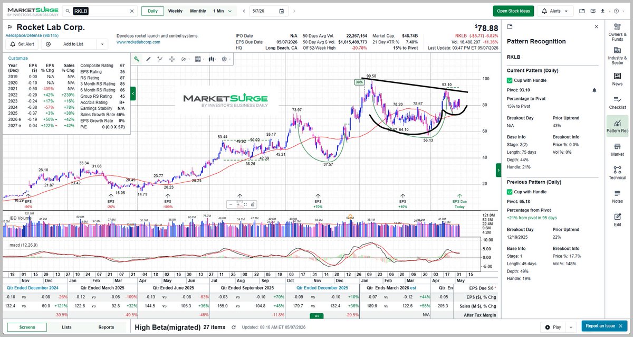
Task: Select the Reports tab
Action: point(106,327)
